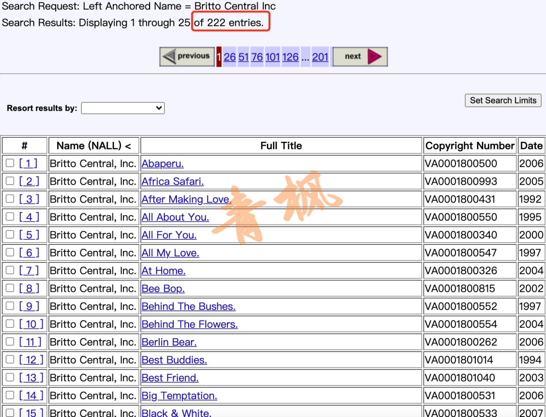Click entry number link [ 8 ]

29,288
